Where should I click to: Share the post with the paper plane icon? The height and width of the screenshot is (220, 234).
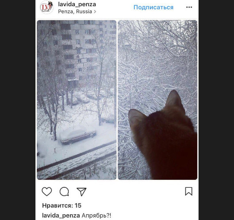pos(82,191)
